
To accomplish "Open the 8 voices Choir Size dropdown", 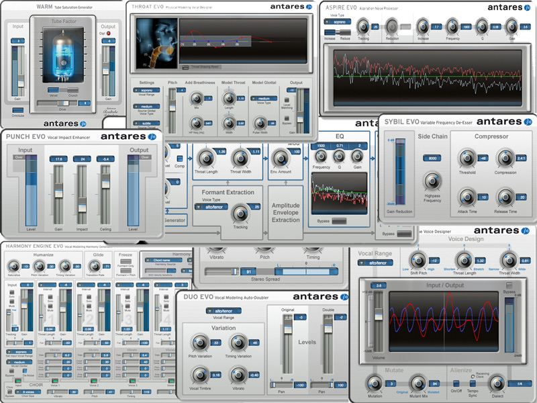I will 28,392.
